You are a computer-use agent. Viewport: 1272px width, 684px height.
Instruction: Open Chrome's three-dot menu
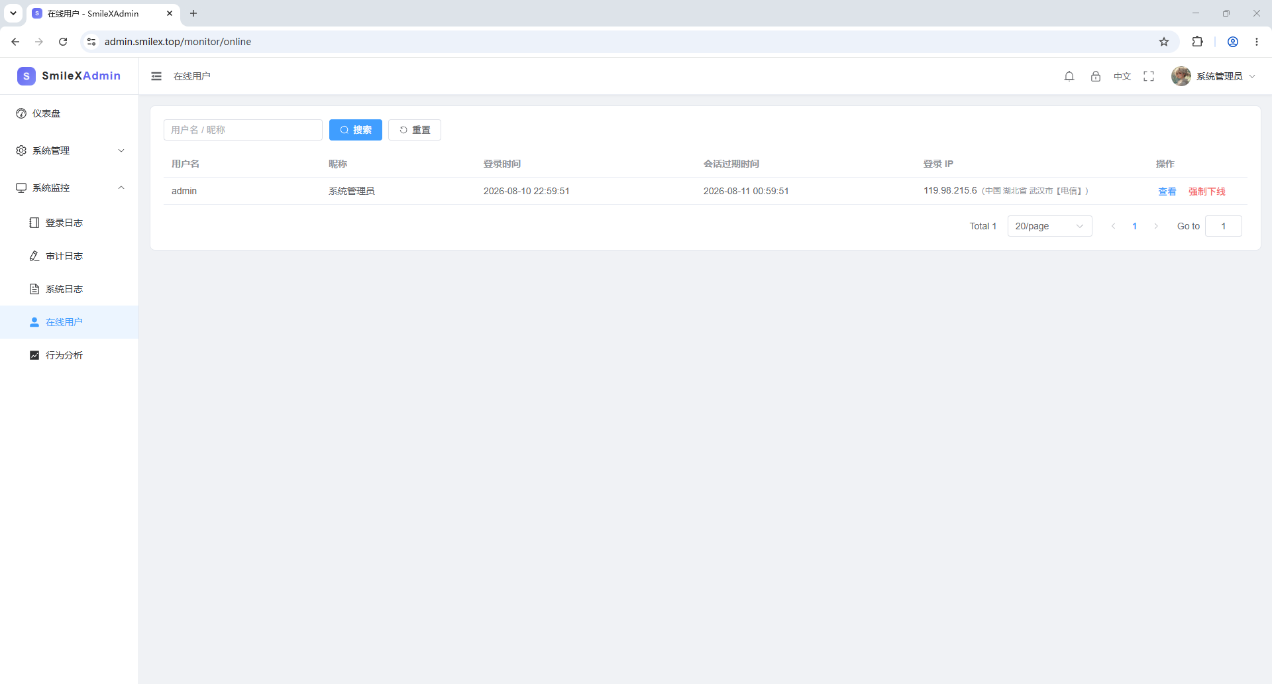coord(1257,42)
